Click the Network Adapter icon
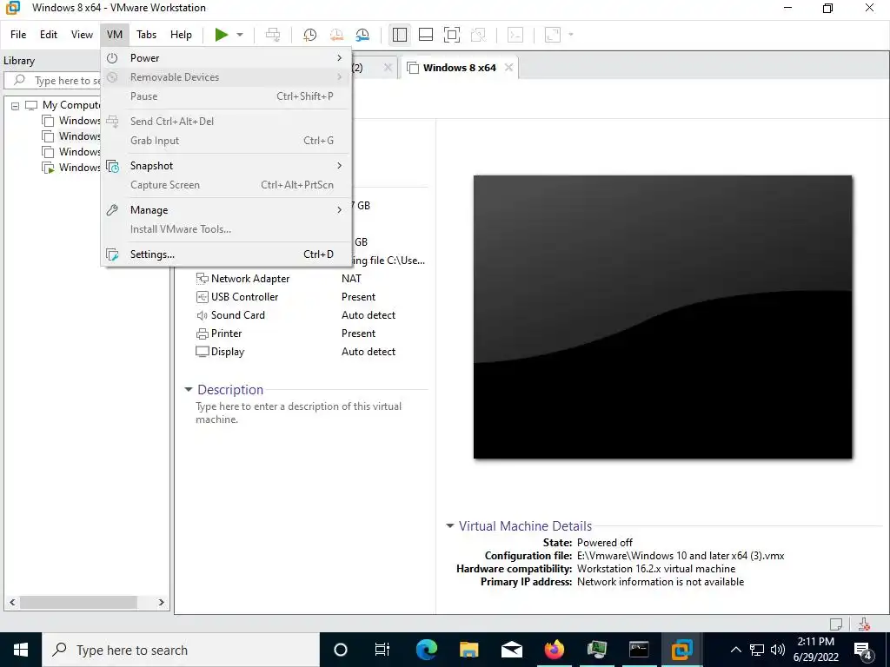 (202, 279)
